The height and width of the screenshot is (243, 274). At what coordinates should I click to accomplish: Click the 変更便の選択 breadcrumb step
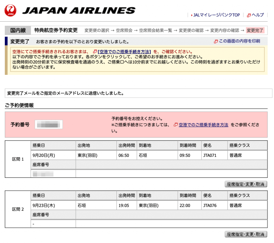pyautogui.click(x=97, y=31)
